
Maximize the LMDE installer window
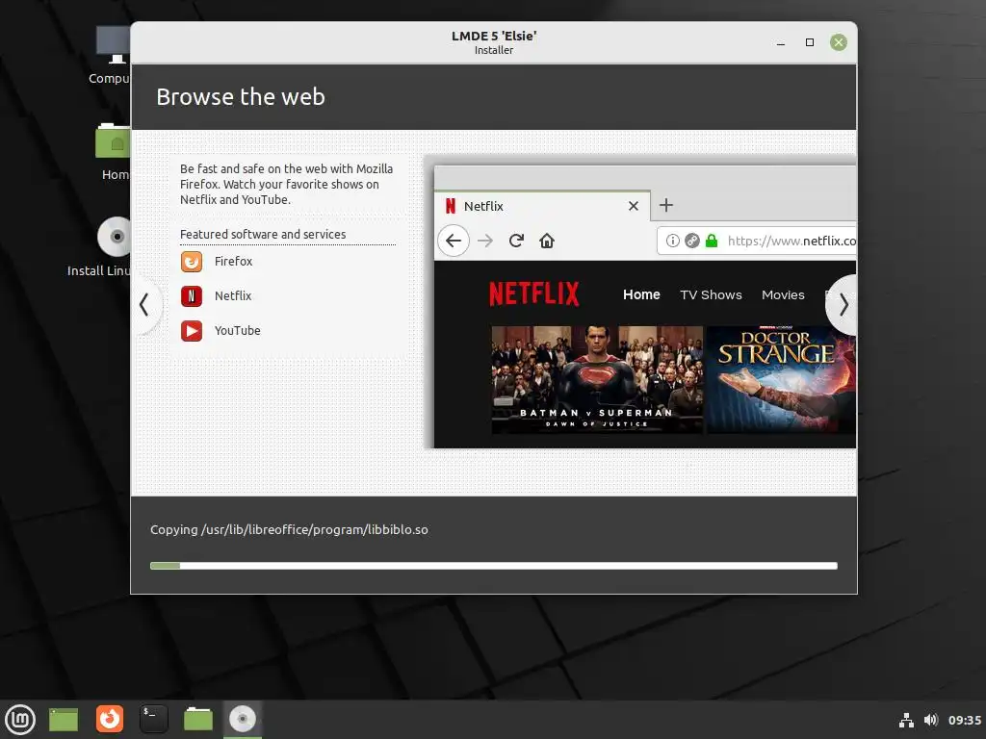[x=809, y=42]
